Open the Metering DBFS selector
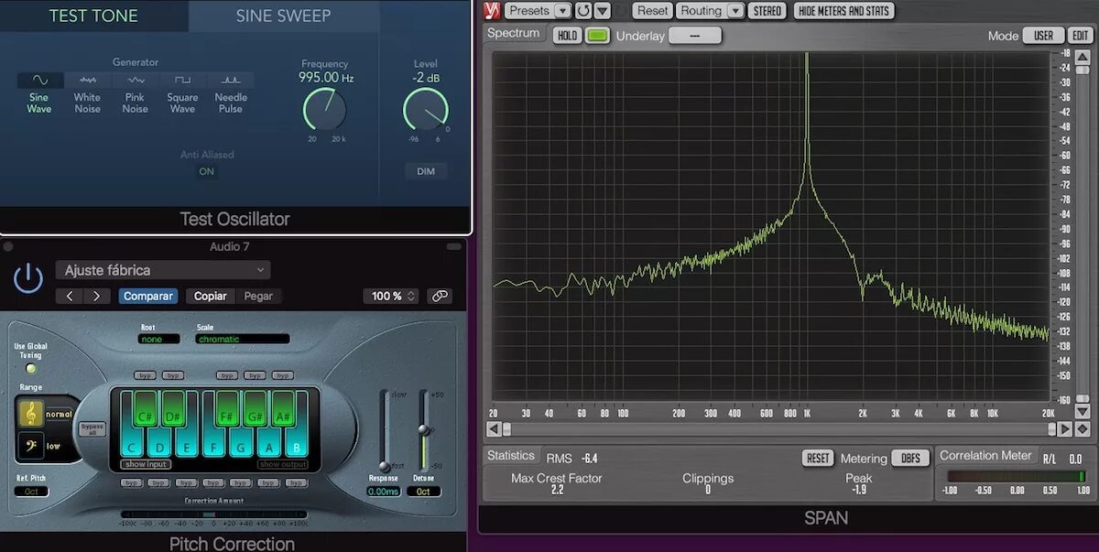Screen dimensions: 1099x552 [x=911, y=458]
